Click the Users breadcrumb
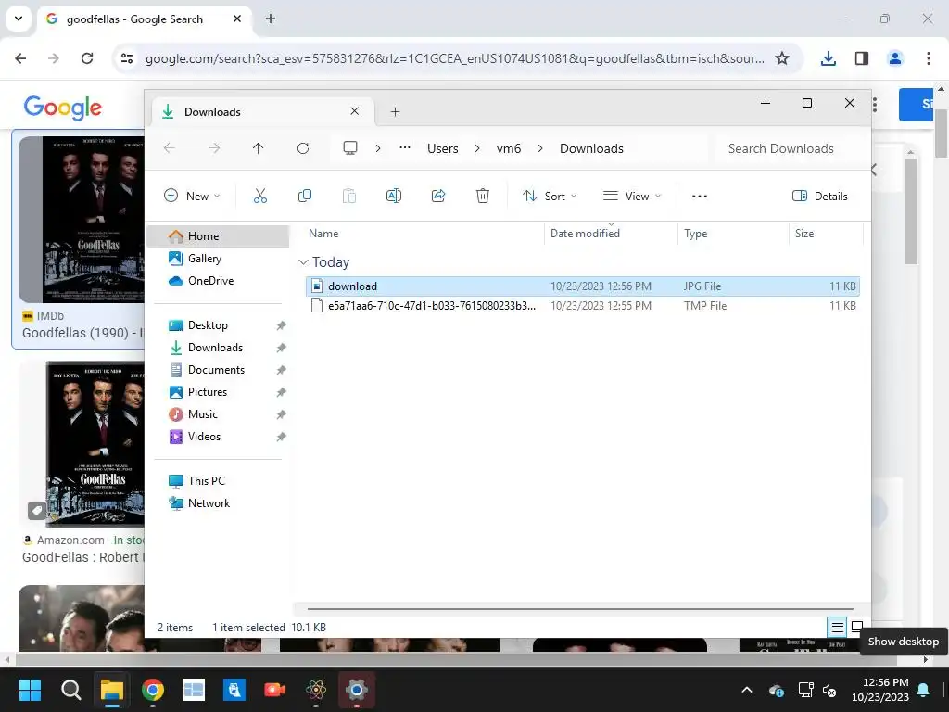 [x=442, y=148]
